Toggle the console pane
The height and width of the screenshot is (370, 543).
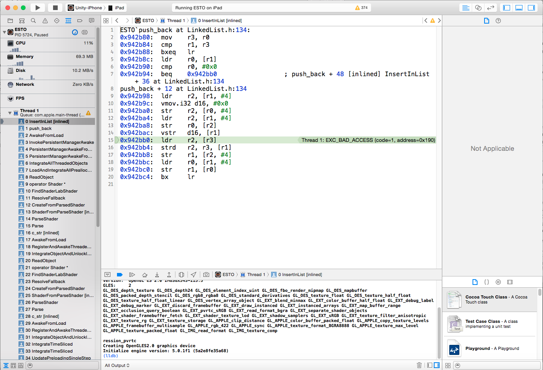(x=437, y=365)
